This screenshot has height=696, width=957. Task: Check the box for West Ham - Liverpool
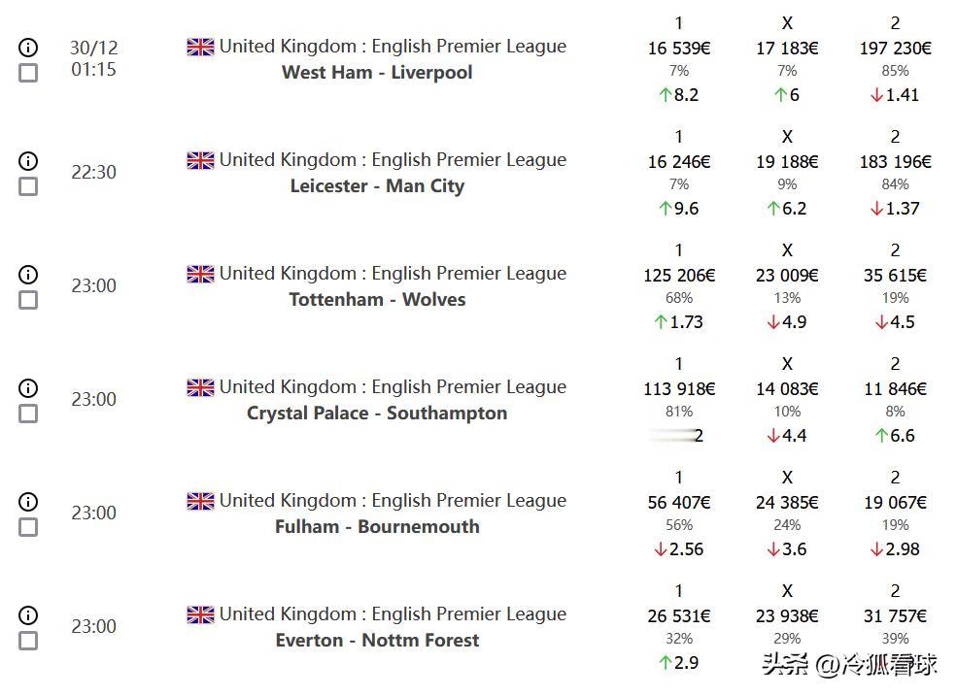[28, 73]
